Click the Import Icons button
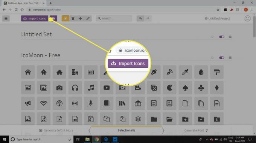 point(35,18)
